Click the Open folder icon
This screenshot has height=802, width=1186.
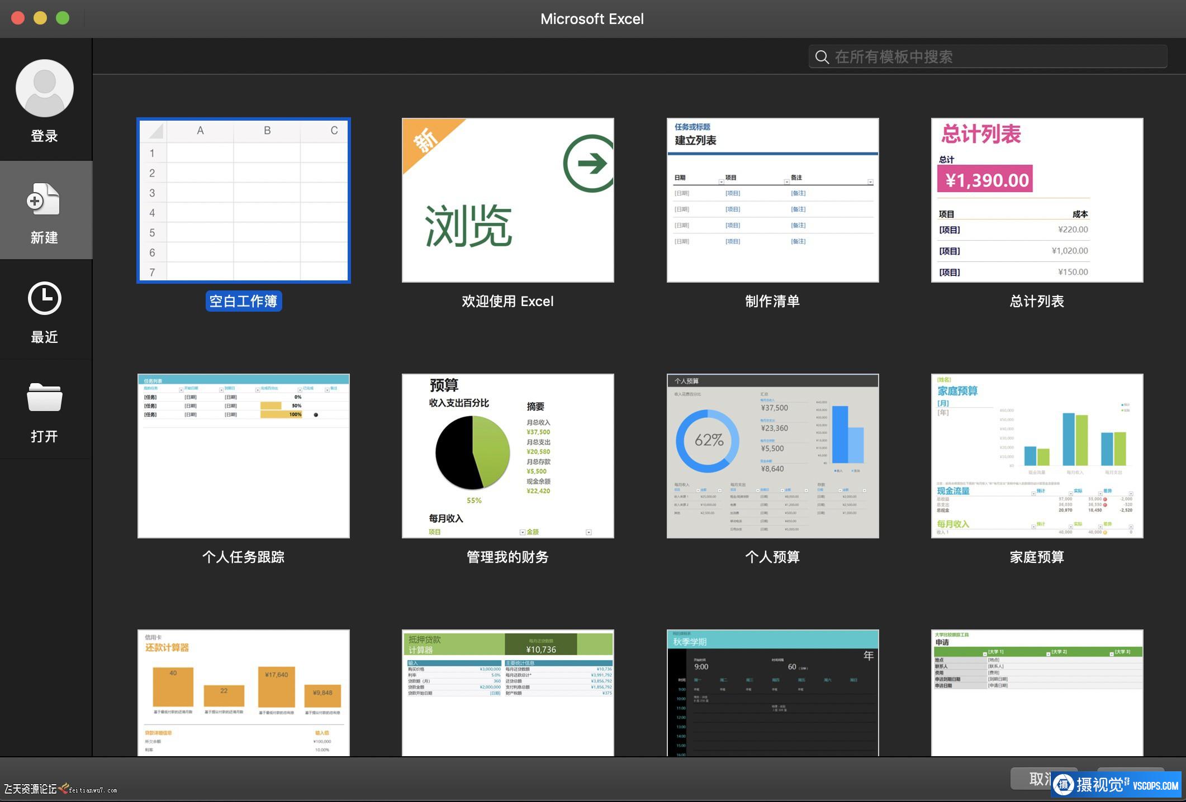(45, 398)
